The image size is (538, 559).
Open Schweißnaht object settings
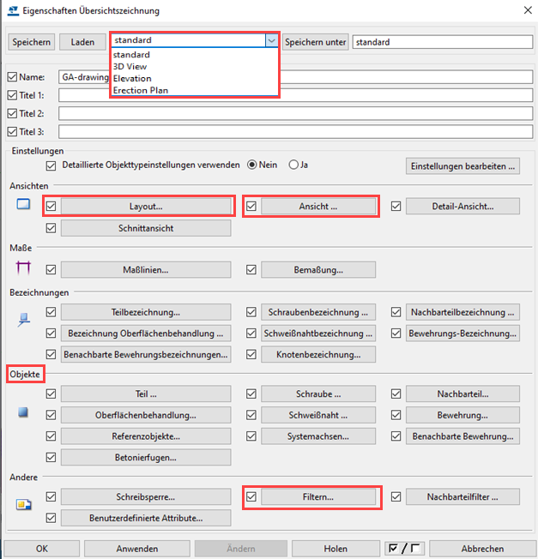pos(318,415)
